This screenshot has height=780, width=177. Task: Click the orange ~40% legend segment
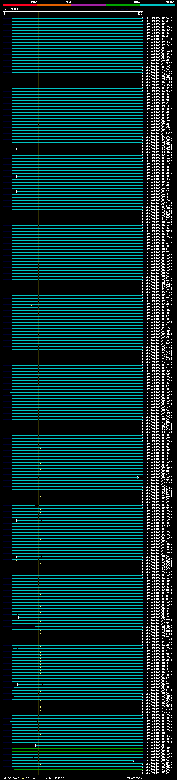click(x=54, y=5)
